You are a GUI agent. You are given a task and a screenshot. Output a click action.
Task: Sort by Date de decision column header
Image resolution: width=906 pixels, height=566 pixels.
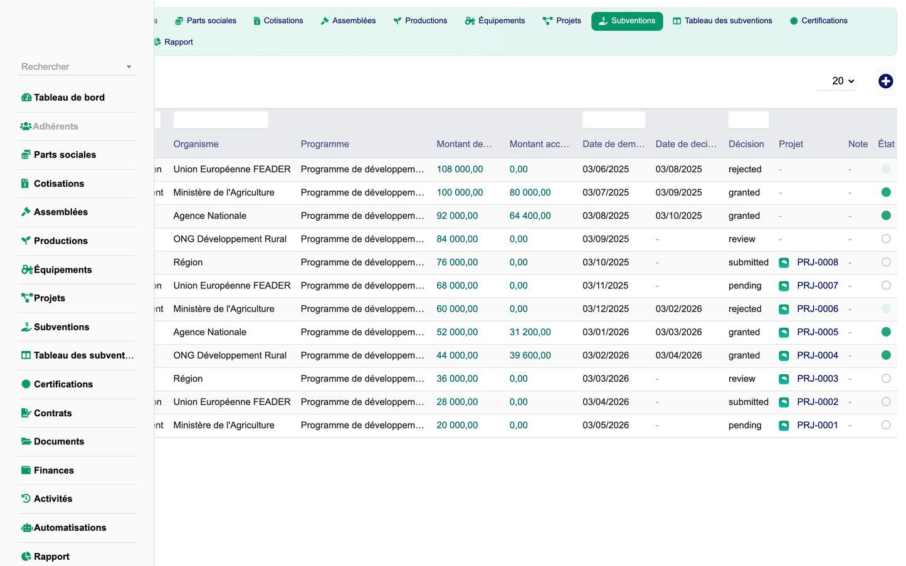[686, 144]
